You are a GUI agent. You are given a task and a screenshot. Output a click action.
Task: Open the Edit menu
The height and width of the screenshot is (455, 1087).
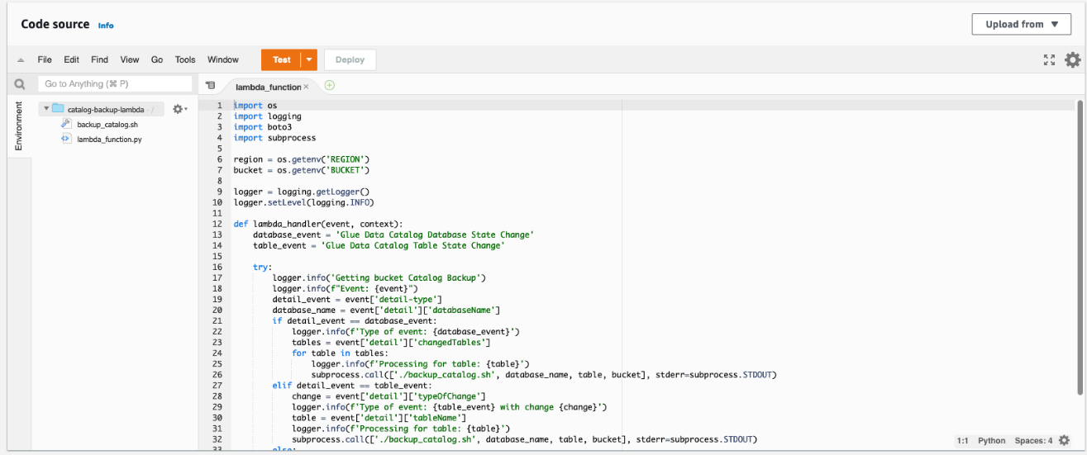(x=72, y=59)
